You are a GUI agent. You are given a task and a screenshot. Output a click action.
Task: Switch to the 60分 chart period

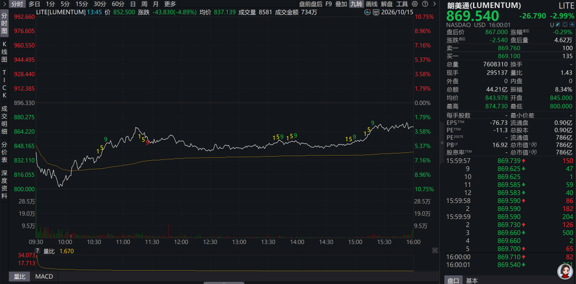click(118, 4)
